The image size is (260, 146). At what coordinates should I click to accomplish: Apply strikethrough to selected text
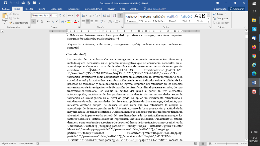(x=49, y=21)
